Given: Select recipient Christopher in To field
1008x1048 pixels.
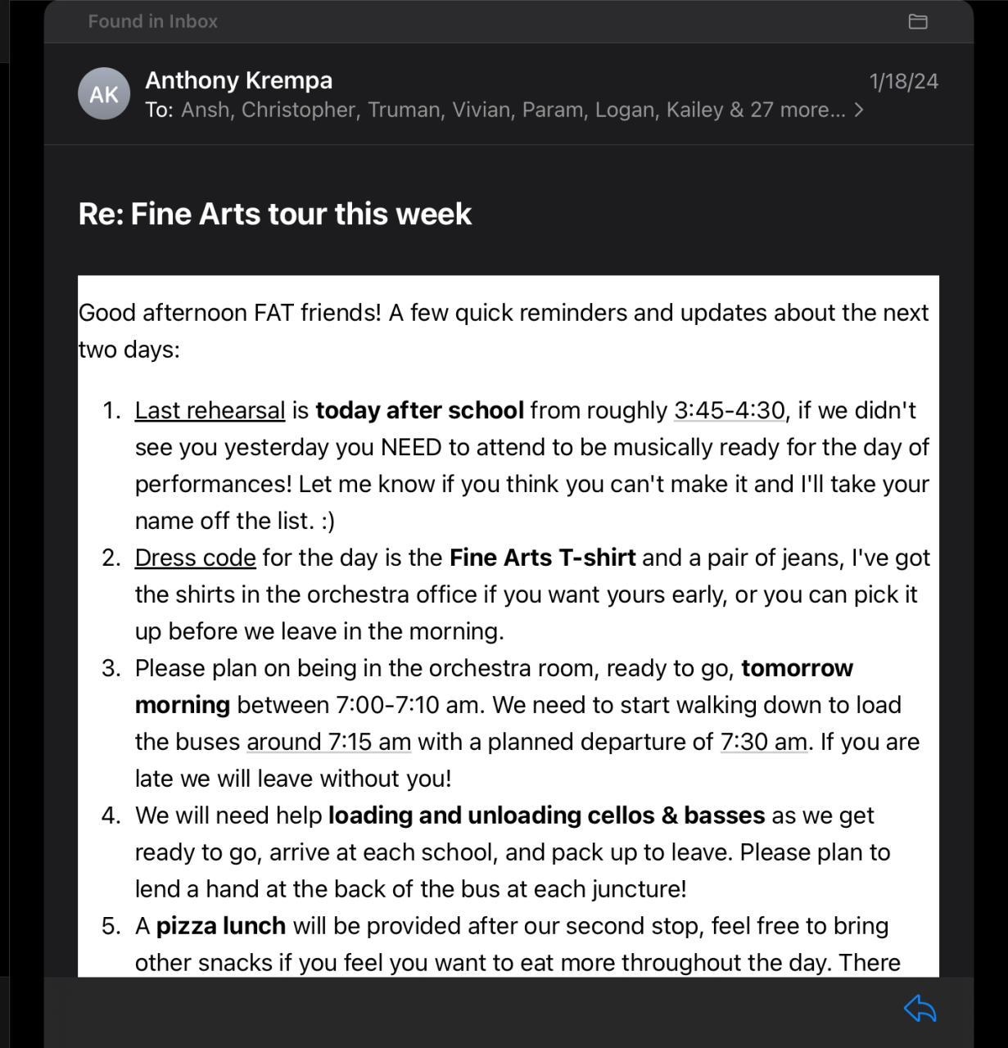Looking at the screenshot, I should coord(298,110).
